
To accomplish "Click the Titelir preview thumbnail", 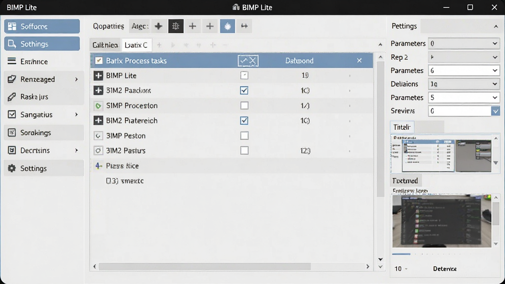I will tap(441, 154).
